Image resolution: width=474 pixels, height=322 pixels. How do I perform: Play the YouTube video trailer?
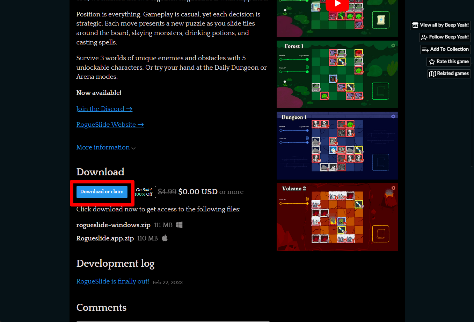337,4
